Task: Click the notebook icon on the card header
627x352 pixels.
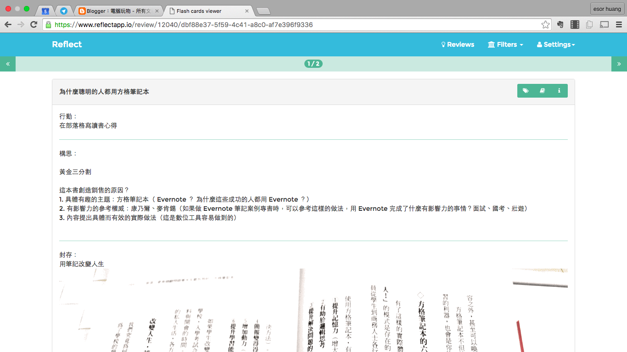Action: click(x=542, y=91)
